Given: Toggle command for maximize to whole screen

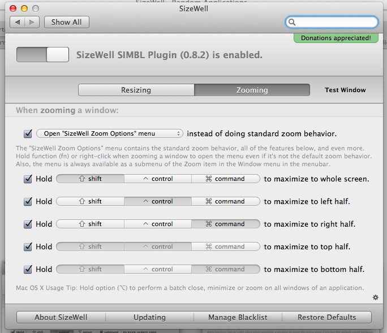Looking at the screenshot, I should click(x=226, y=179).
